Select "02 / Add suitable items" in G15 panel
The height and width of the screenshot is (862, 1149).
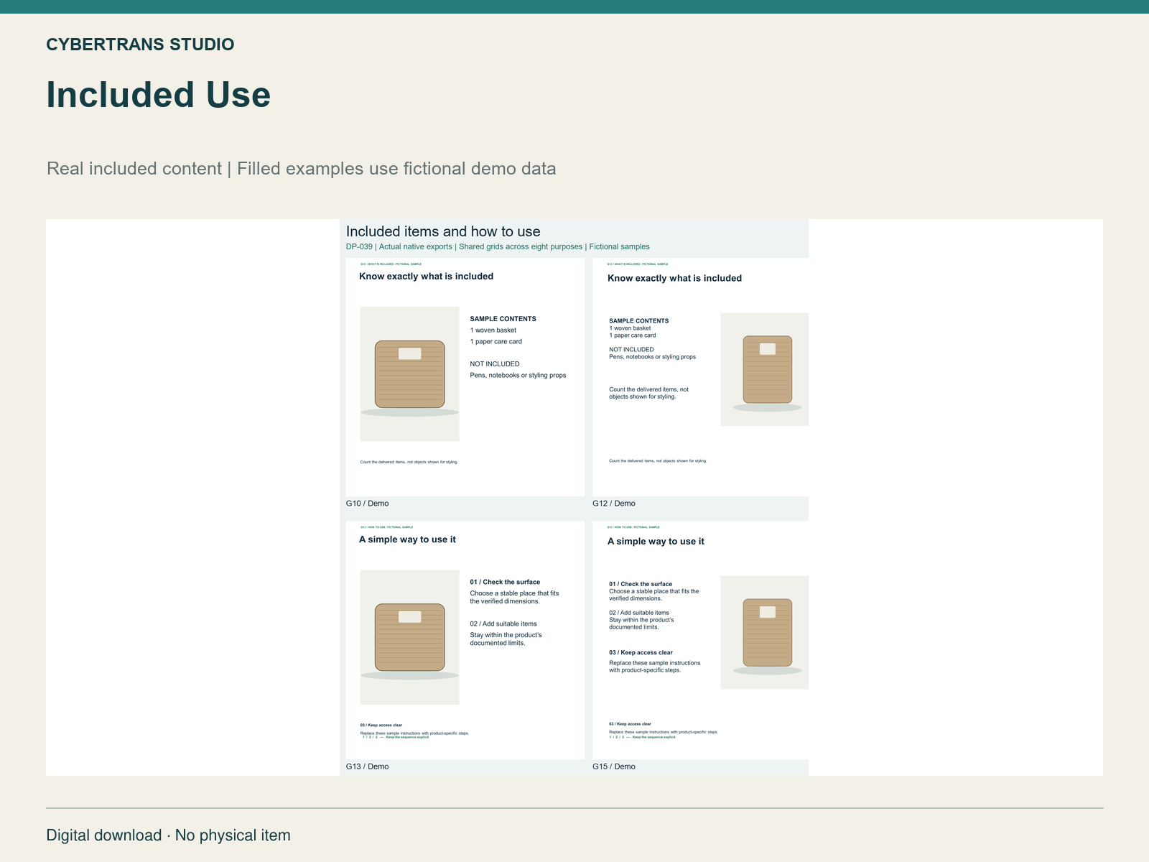coord(639,613)
